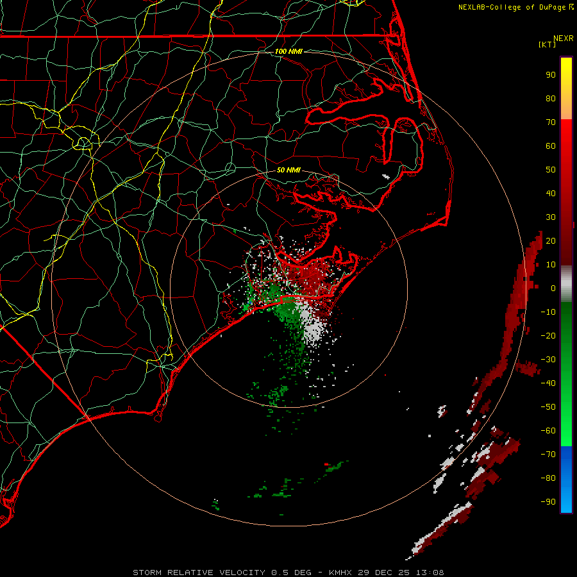
Task: Click the -50 value on velocity scale
Action: click(548, 407)
